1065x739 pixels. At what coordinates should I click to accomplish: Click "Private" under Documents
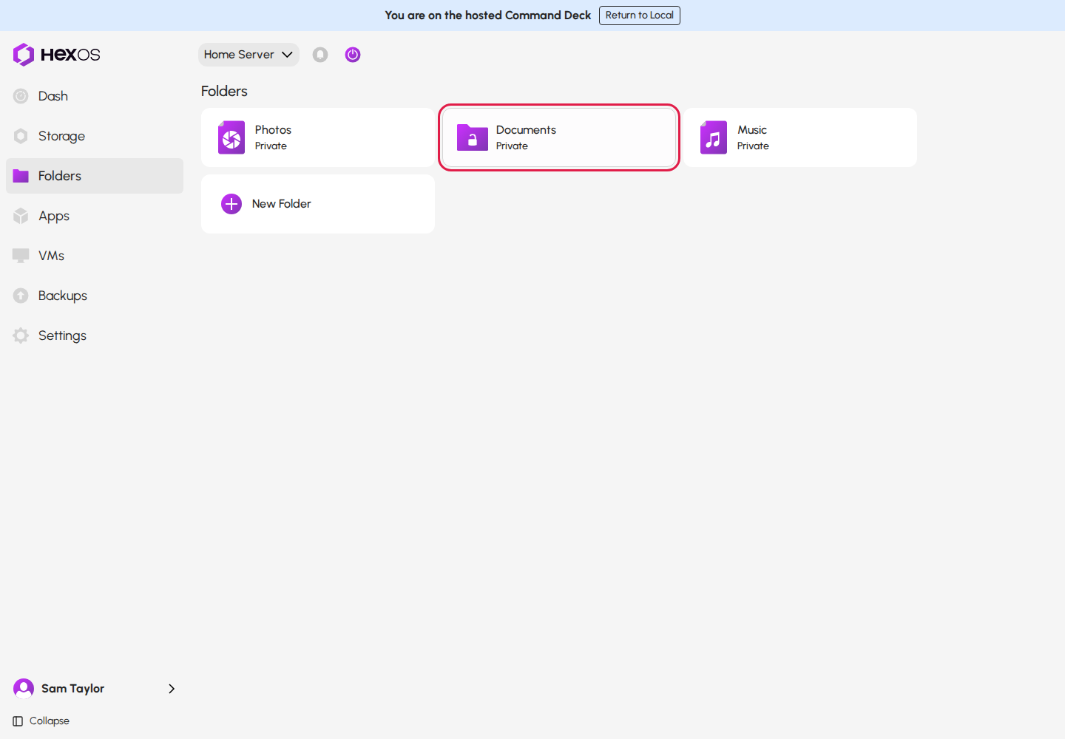(512, 146)
